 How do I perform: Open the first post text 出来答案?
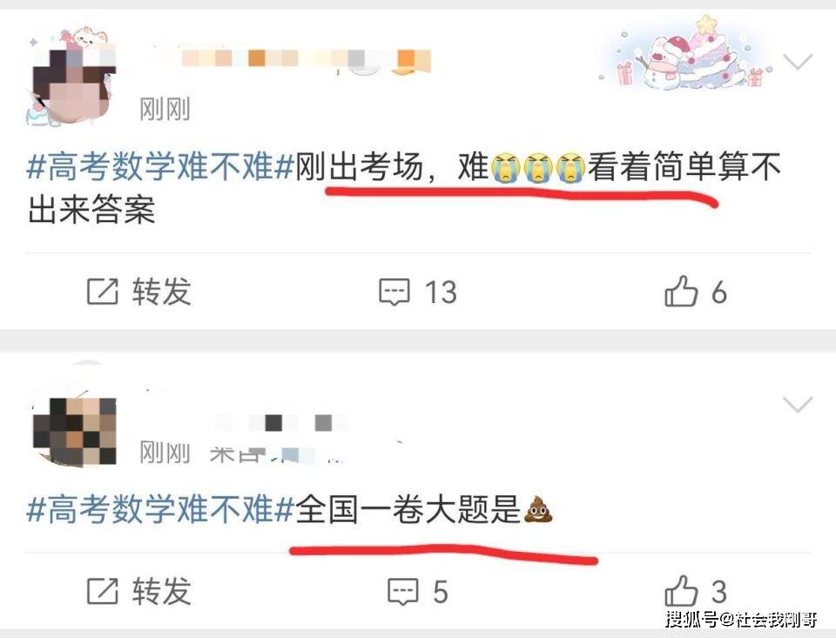click(91, 208)
